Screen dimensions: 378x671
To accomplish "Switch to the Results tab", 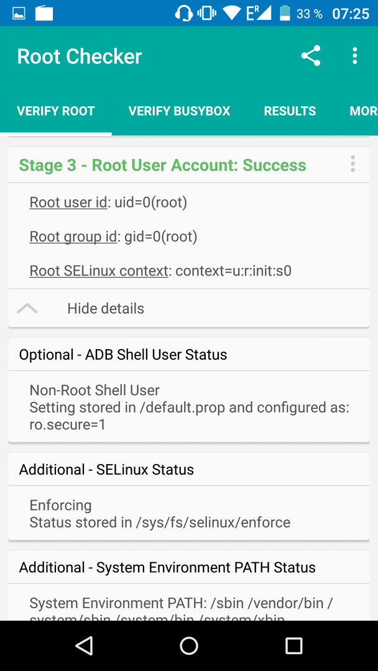I will [x=290, y=111].
